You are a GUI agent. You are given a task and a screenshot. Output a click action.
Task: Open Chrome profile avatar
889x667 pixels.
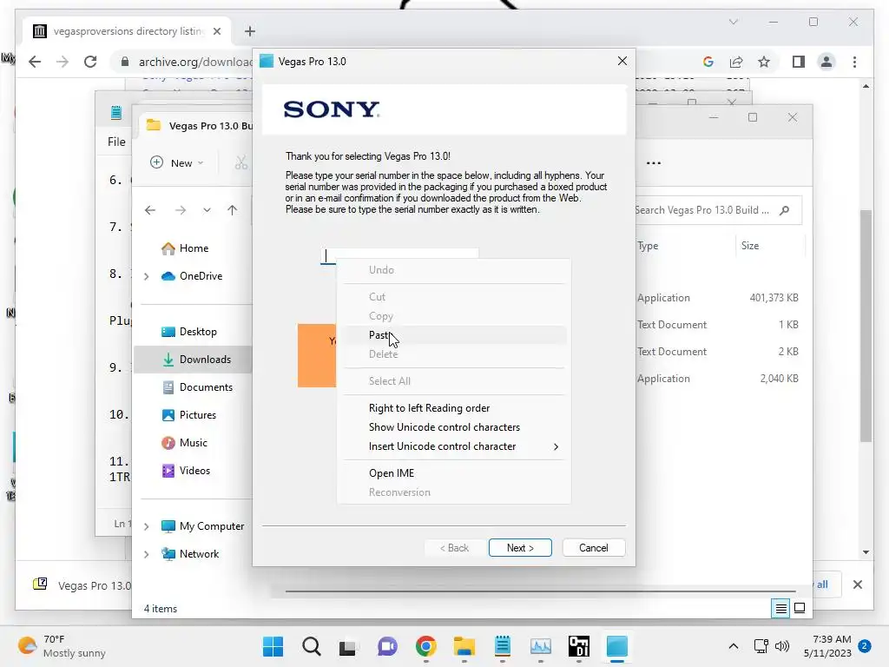tap(826, 62)
